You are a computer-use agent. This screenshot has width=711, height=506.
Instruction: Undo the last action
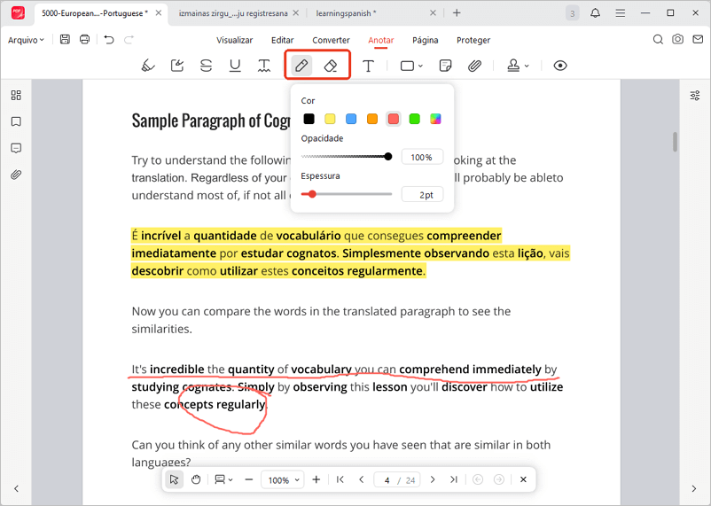109,40
